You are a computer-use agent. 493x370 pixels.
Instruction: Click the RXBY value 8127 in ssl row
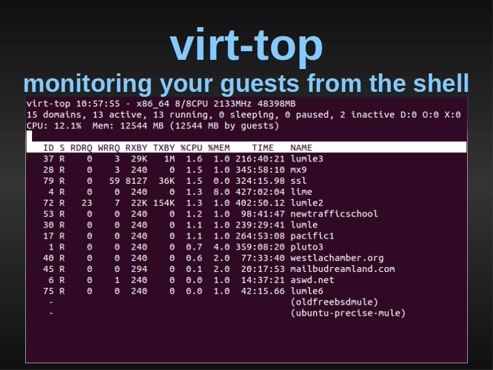136,181
